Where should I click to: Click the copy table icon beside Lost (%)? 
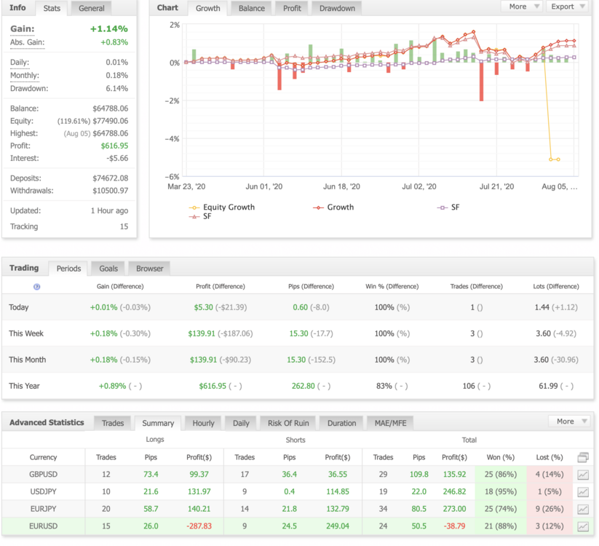pos(583,457)
